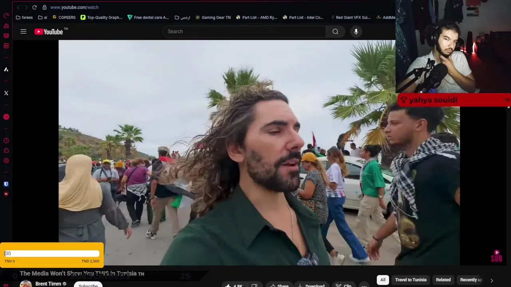Open the farees bookmarks folder

[24, 18]
